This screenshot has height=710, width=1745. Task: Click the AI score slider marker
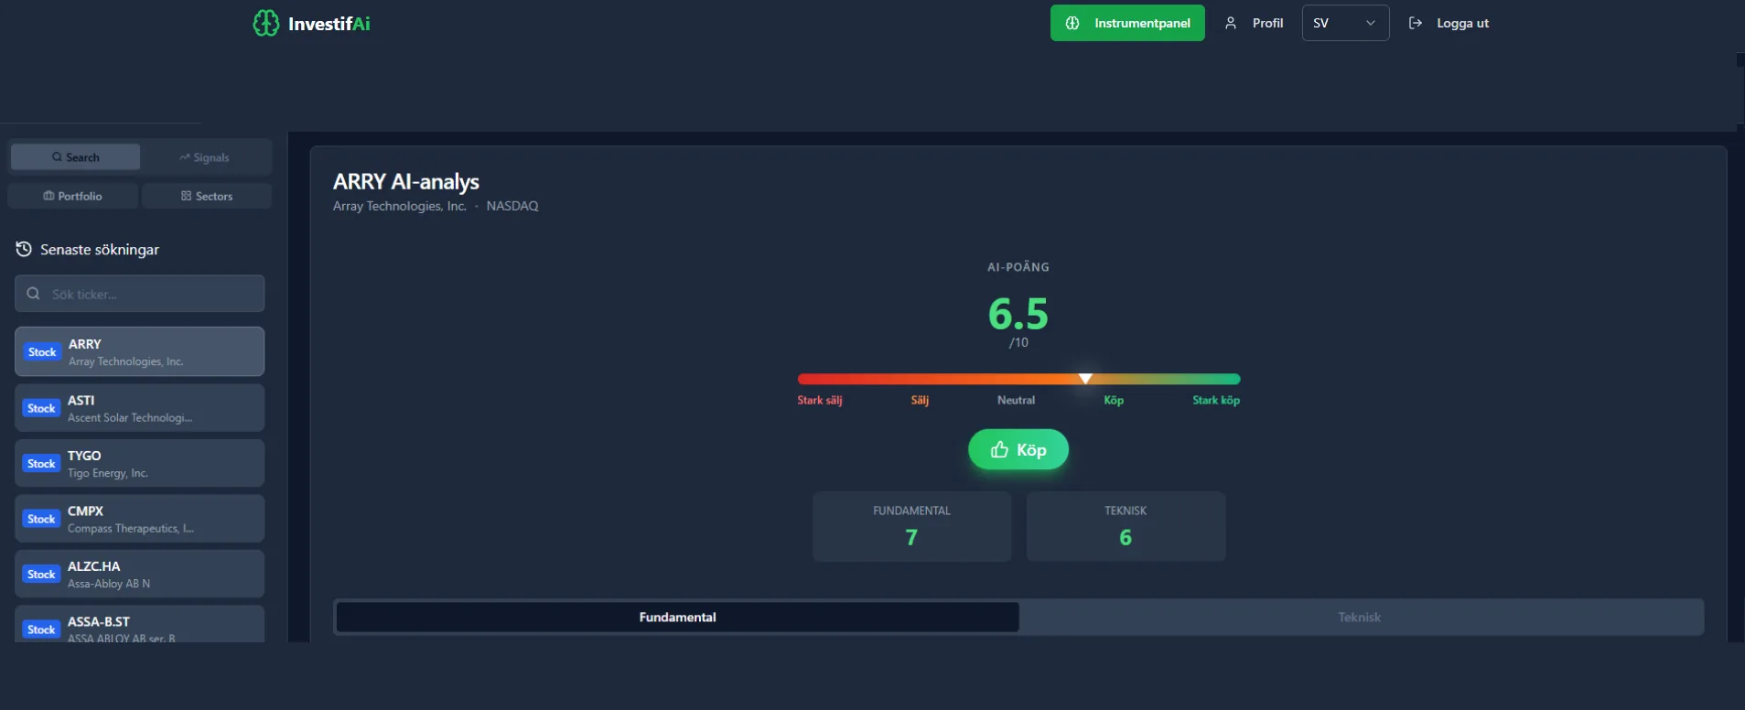[x=1085, y=378]
